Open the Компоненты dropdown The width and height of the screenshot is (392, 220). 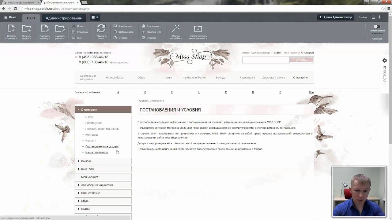tap(124, 26)
